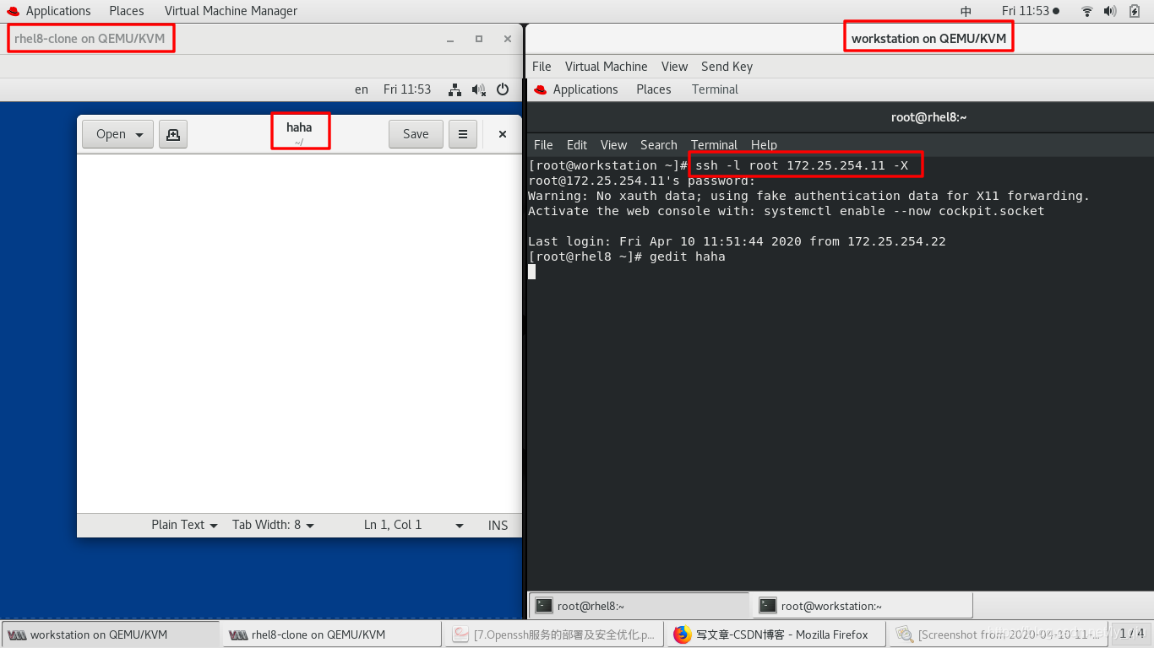The width and height of the screenshot is (1154, 648).
Task: Maximize the rhel8-clone VM window
Action: [x=479, y=39]
